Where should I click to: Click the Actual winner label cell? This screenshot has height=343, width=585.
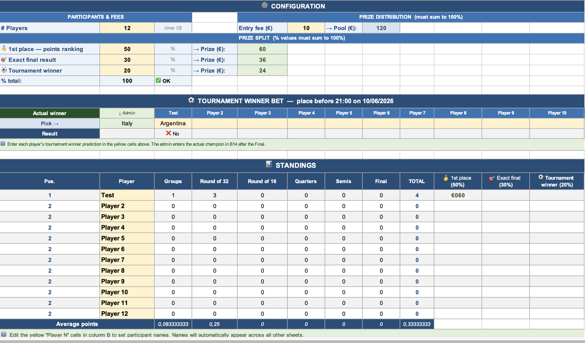click(50, 113)
